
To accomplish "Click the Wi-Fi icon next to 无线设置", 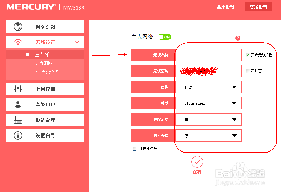I will [18, 42].
